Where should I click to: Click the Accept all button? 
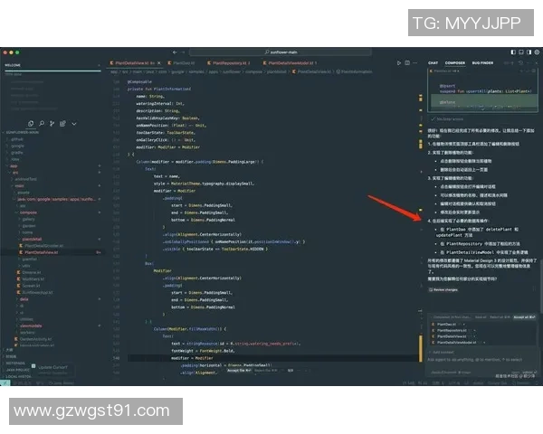coord(525,317)
